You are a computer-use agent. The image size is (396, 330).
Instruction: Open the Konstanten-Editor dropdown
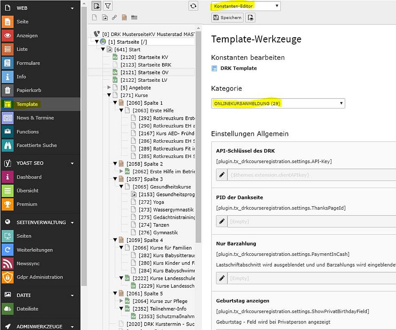point(246,6)
